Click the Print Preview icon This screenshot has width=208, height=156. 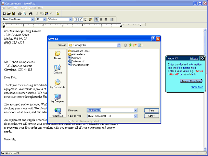(25, 13)
